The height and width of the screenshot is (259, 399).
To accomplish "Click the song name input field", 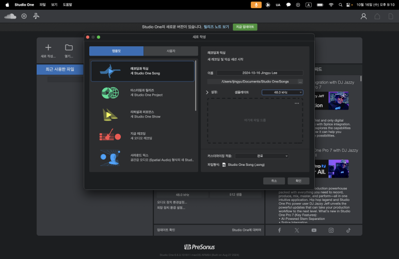I will [x=260, y=73].
